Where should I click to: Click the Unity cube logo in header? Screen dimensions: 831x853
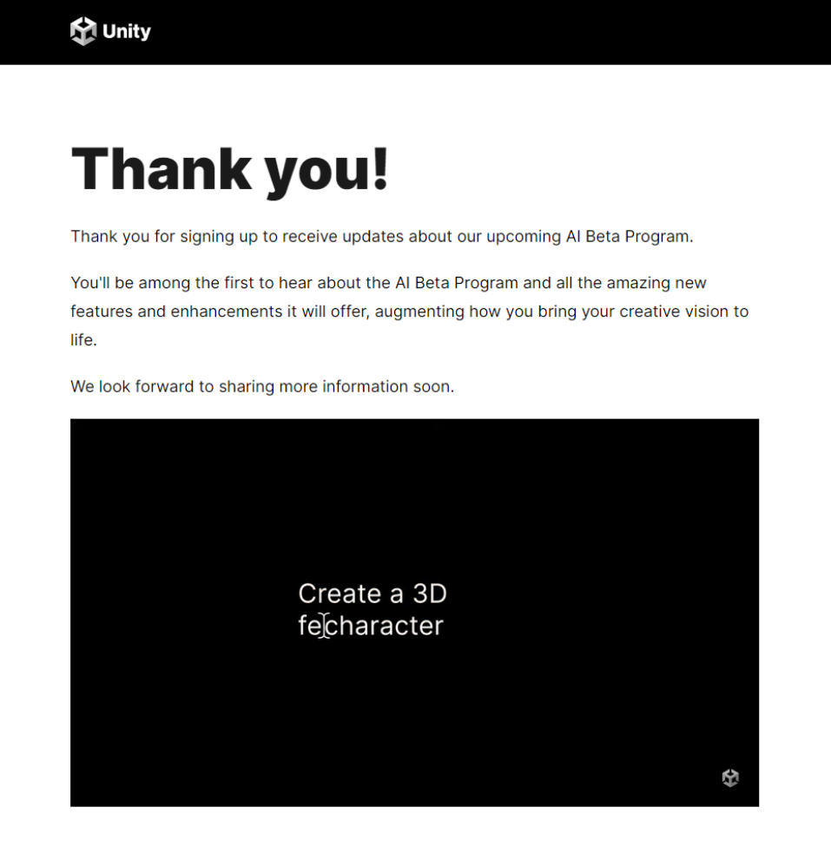click(x=83, y=32)
